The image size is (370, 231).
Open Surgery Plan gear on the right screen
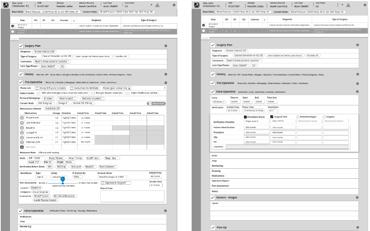tap(357, 45)
